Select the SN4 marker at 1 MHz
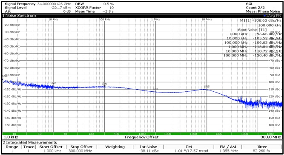Viewport: 284px width, 155px height. pos(155,89)
